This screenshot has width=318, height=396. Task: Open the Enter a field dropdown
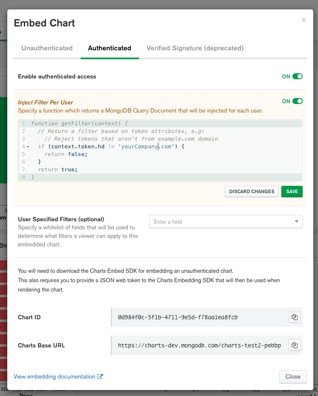click(226, 222)
